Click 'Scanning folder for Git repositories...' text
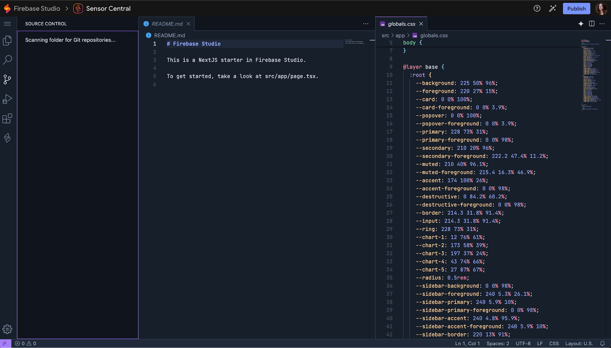611x348 pixels. (x=70, y=40)
